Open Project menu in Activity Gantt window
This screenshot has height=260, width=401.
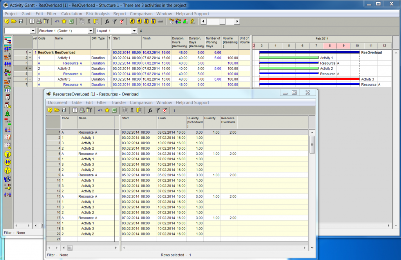coord(11,14)
